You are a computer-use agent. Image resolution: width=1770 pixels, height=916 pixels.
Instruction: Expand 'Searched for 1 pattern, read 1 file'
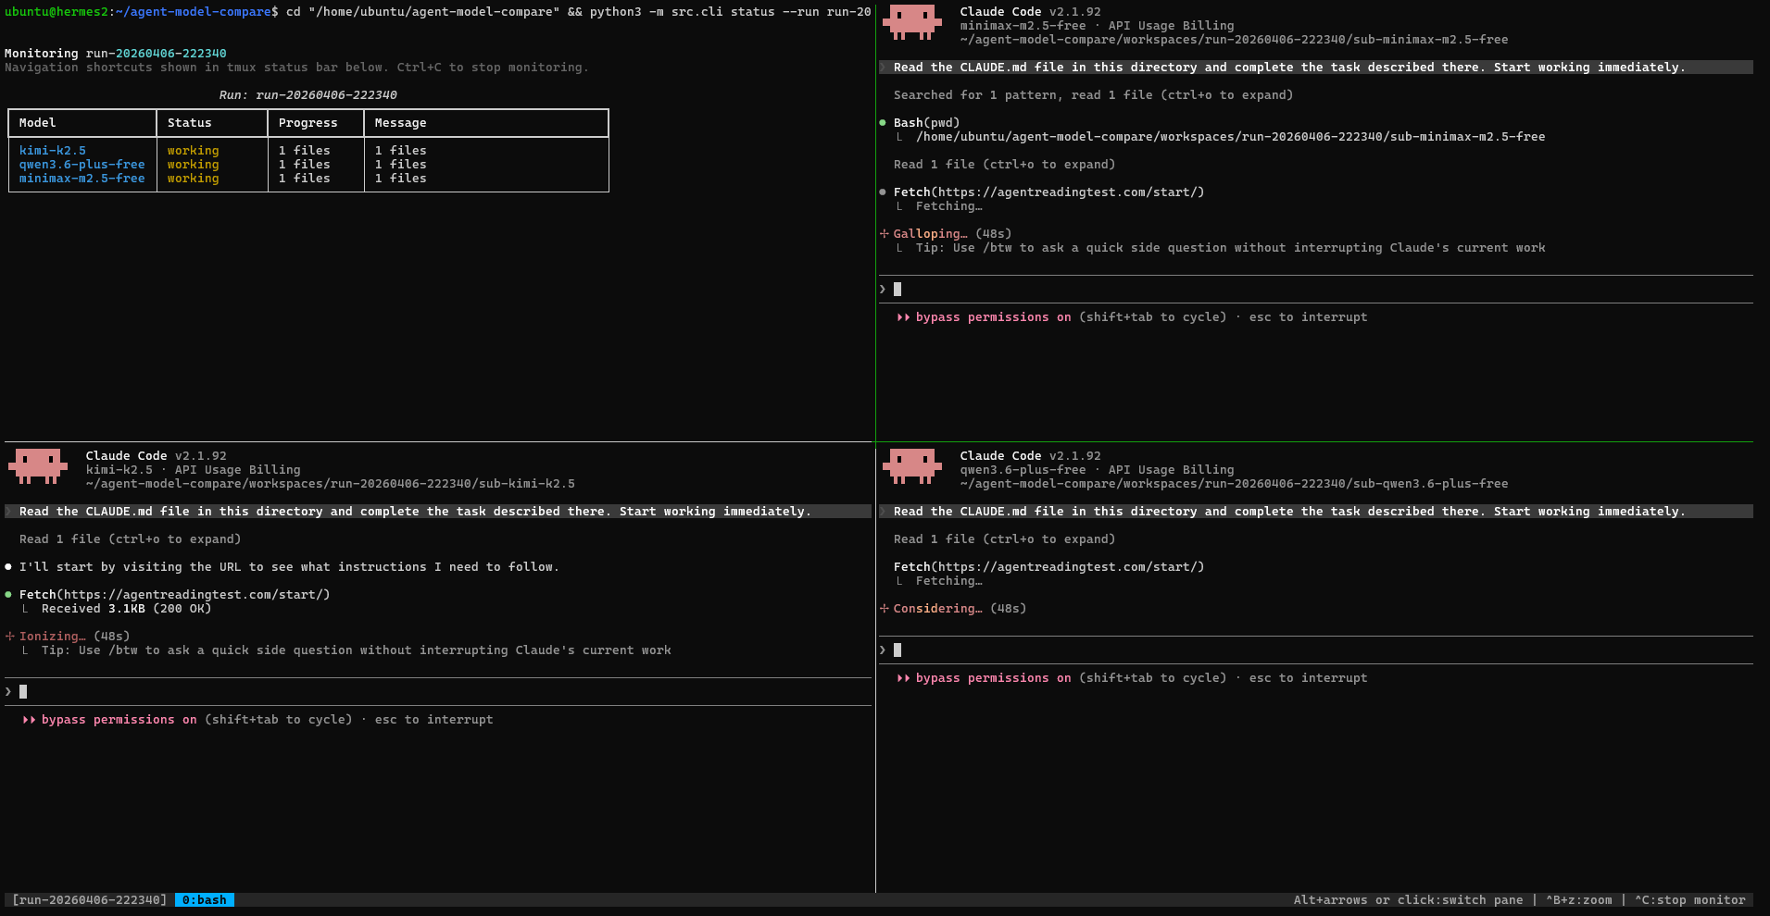[1092, 95]
